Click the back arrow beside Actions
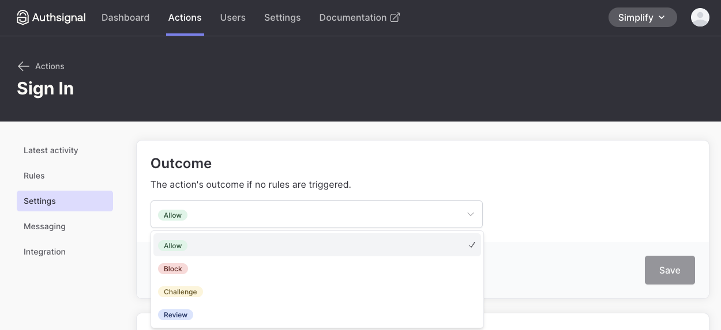 click(23, 66)
